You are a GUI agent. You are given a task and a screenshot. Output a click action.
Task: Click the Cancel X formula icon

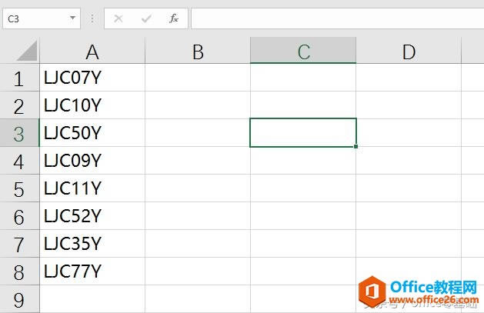118,18
